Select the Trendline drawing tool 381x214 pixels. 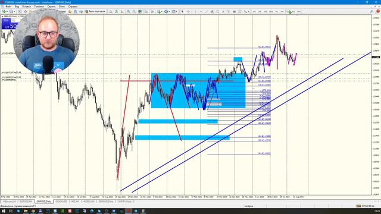[x=207, y=11]
